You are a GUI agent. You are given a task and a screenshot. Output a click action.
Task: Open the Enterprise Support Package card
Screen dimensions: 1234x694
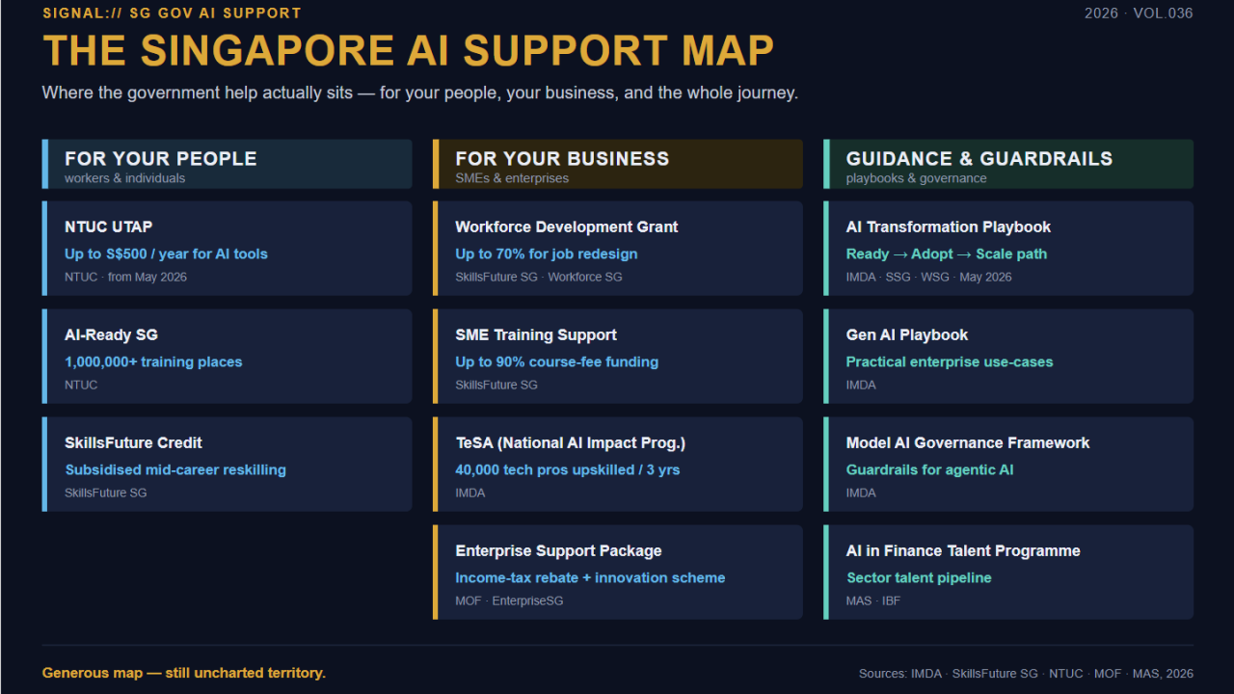(618, 572)
